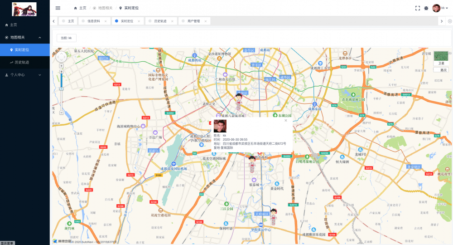Click the 成都东站 station icon
This screenshot has height=245, width=453.
click(x=315, y=104)
